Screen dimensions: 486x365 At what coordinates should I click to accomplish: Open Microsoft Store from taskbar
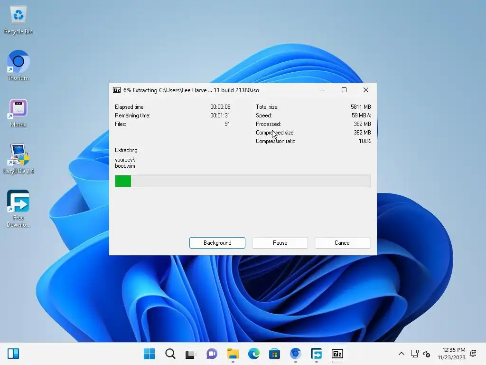pos(275,354)
